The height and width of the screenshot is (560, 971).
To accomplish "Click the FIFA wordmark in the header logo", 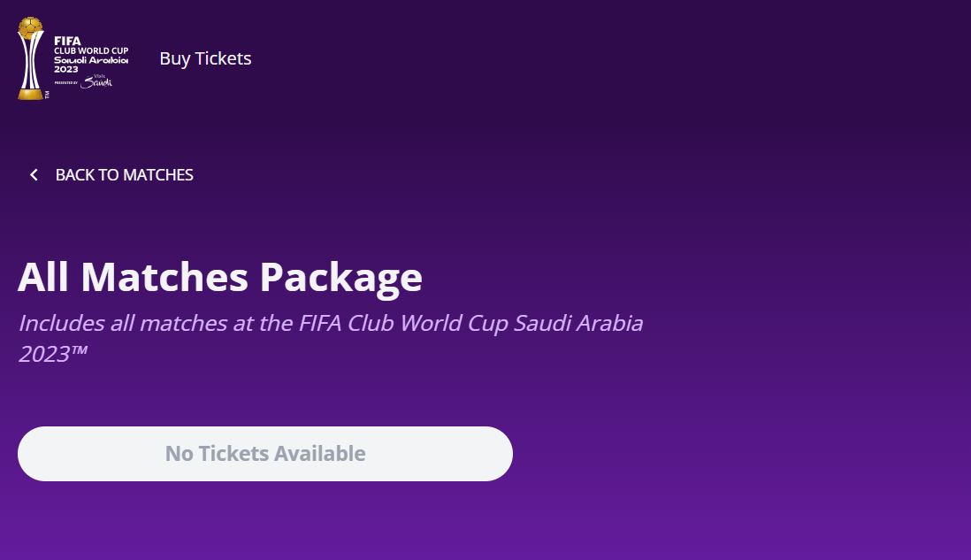I will pos(67,41).
